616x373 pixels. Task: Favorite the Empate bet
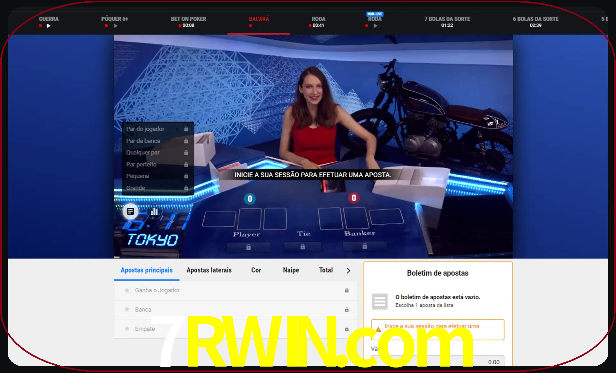click(x=127, y=329)
